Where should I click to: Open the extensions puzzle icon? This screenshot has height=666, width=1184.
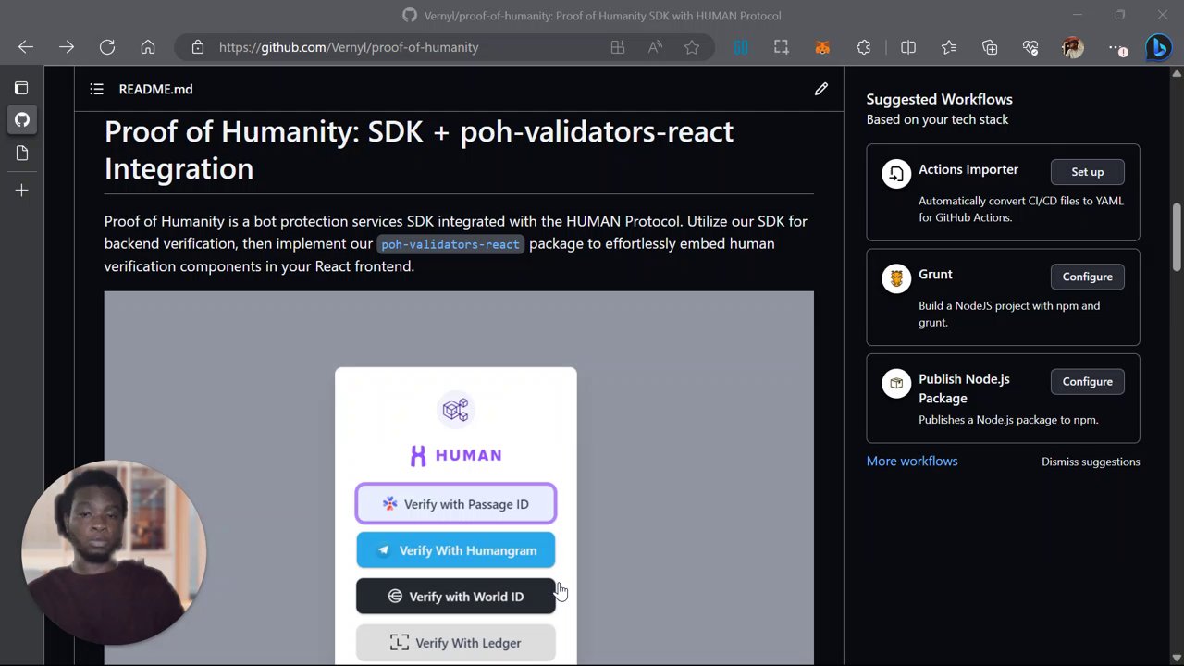tap(864, 47)
